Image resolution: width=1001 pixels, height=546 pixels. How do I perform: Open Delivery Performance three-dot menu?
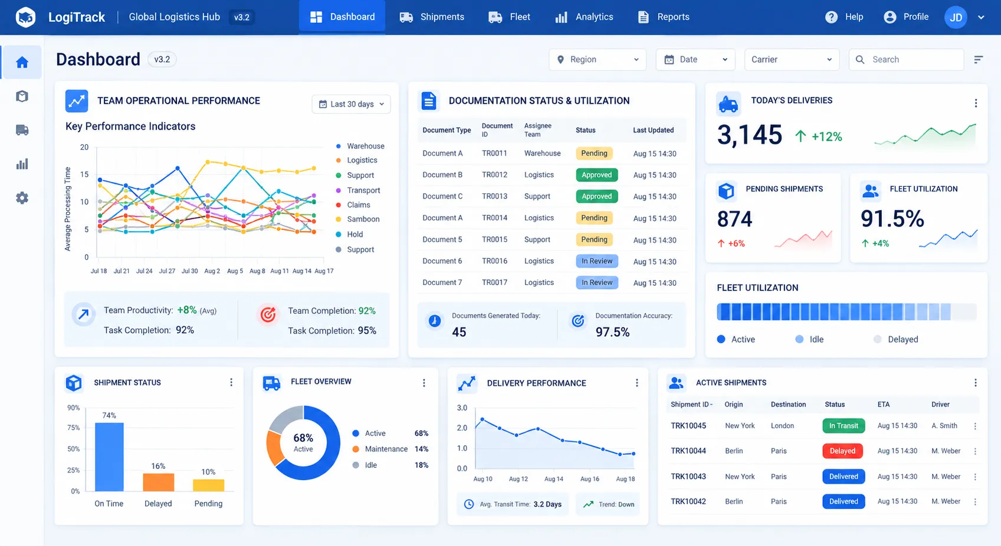tap(636, 383)
